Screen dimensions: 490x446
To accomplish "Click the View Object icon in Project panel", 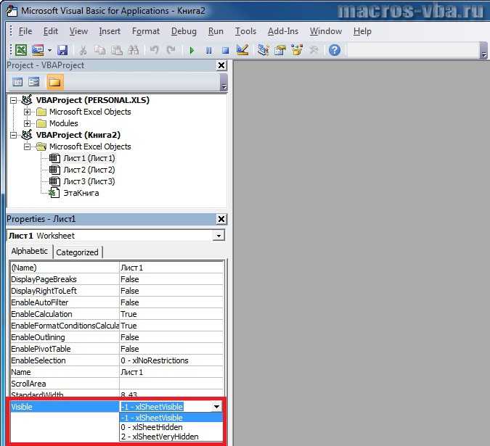I will point(33,82).
